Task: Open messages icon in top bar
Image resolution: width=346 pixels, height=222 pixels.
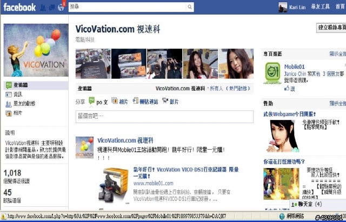Action: pyautogui.click(x=52, y=8)
